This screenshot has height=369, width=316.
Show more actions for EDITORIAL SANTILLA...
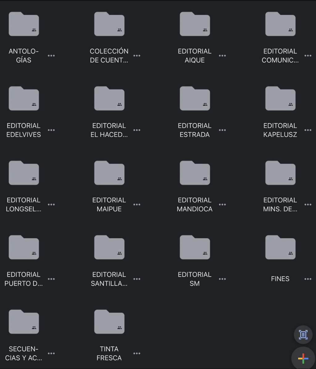pos(137,279)
